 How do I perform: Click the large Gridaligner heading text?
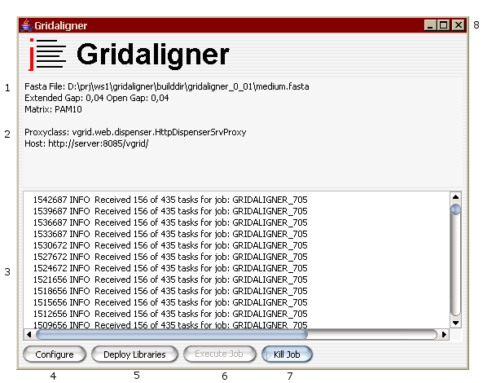pyautogui.click(x=153, y=55)
